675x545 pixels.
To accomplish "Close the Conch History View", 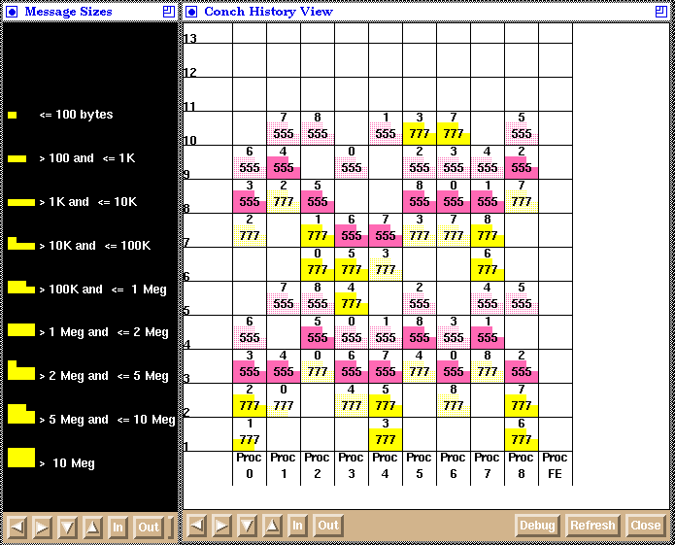I will point(645,526).
